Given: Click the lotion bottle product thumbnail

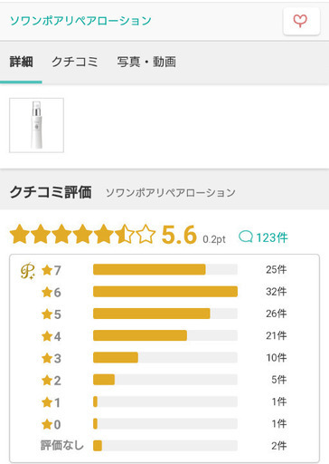Looking at the screenshot, I should pyautogui.click(x=36, y=125).
